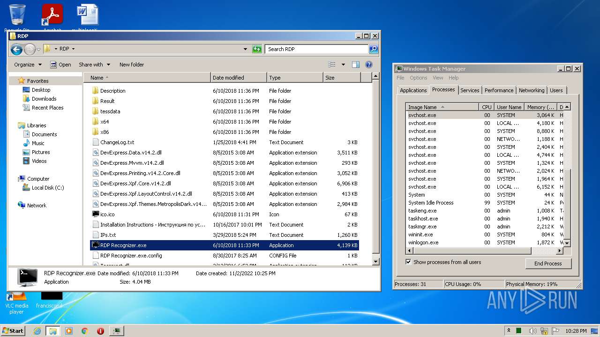Open Task Manager Options menu
Viewport: 600px width, 337px height.
tap(418, 78)
